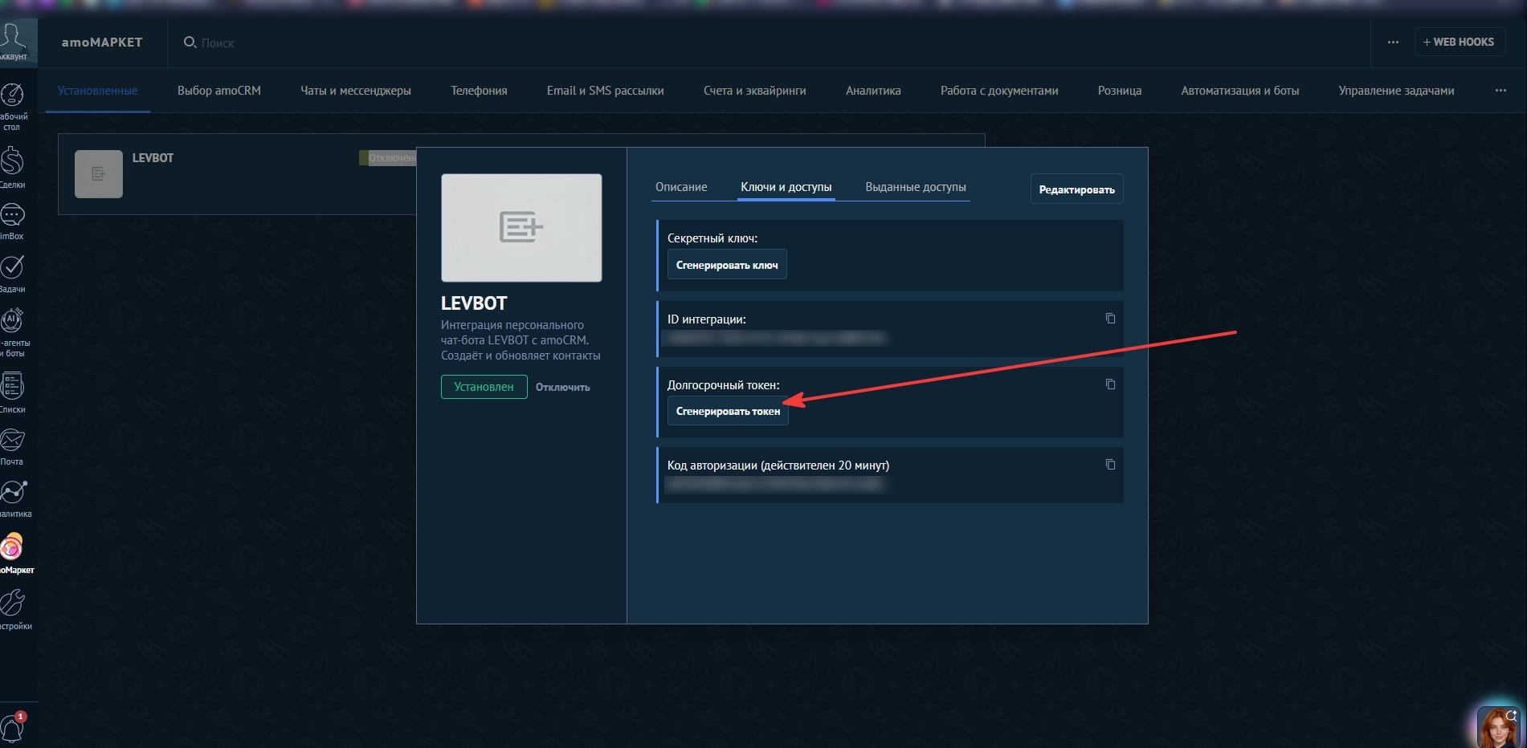Focus the Поиск search field
Viewport: 1527px width, 748px height.
coord(218,43)
